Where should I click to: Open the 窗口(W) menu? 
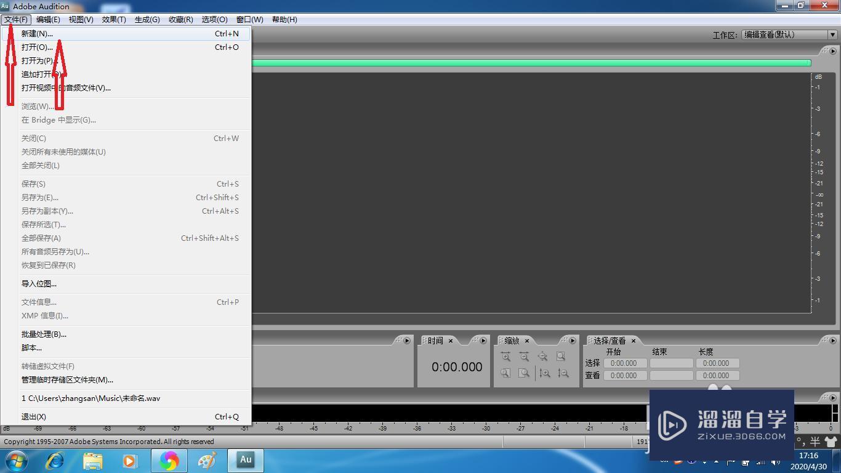[249, 19]
